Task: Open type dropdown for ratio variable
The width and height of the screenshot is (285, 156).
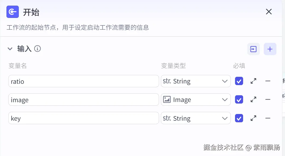Action: pyautogui.click(x=196, y=81)
